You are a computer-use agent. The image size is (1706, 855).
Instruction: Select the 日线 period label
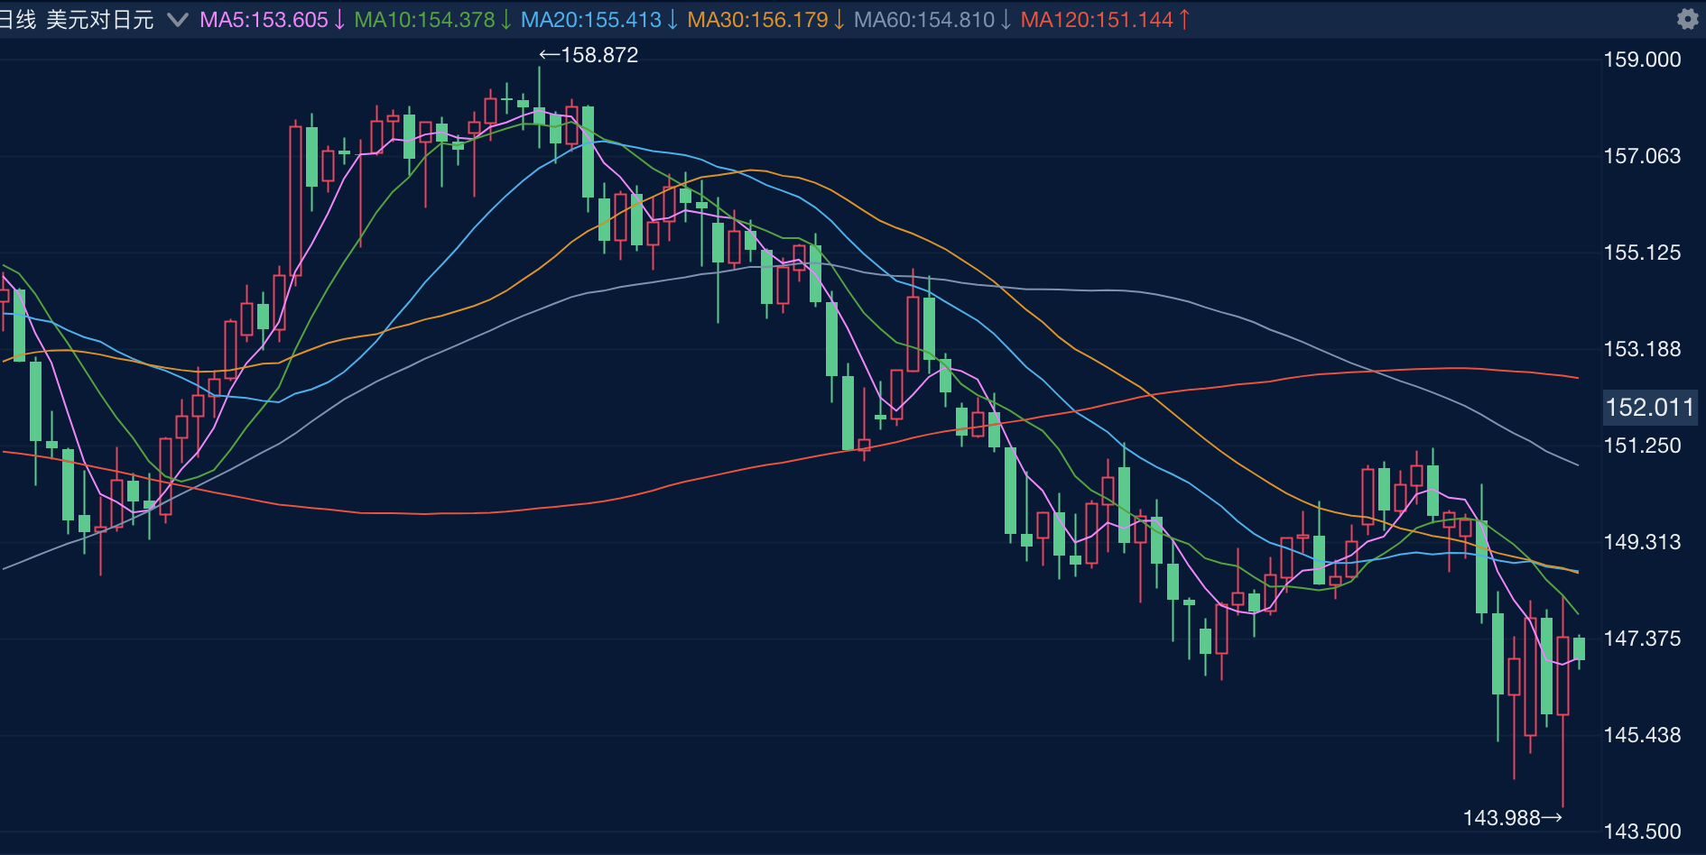tap(18, 20)
